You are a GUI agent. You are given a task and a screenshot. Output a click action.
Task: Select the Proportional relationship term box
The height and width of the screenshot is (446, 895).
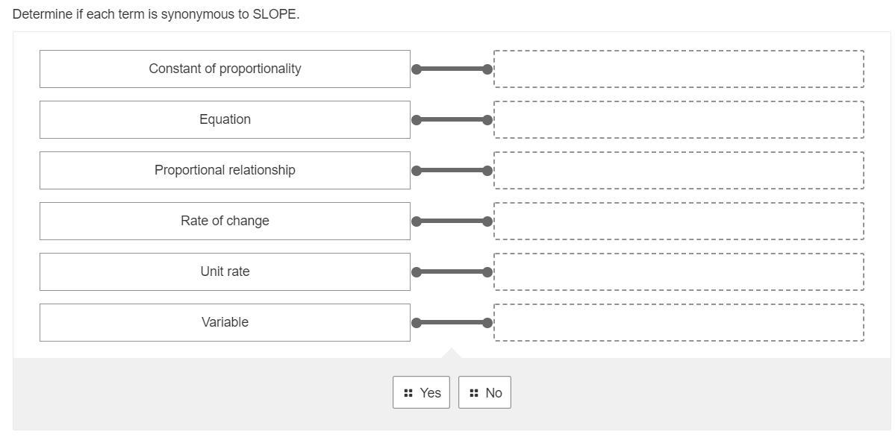225,170
